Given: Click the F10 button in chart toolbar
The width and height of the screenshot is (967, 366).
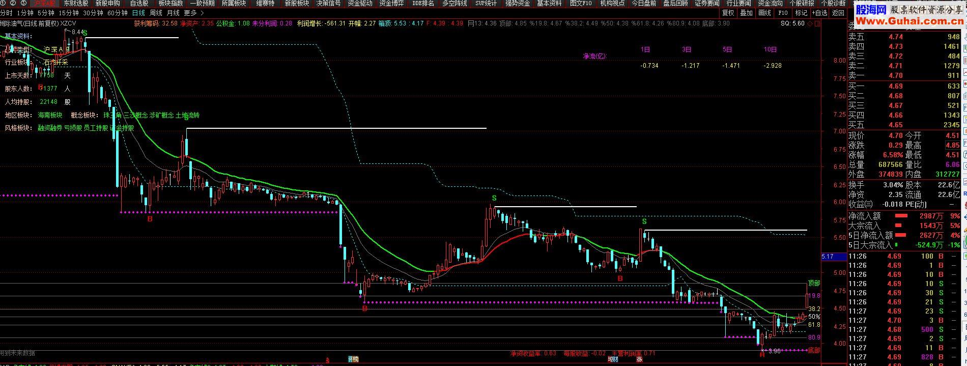Looking at the screenshot, I should coord(783,13).
